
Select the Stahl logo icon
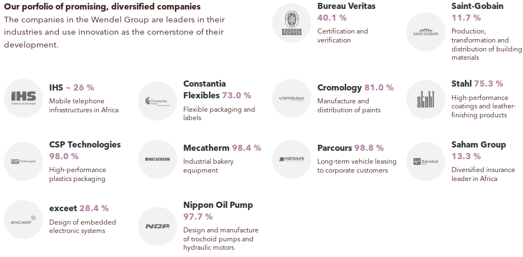coord(425,99)
